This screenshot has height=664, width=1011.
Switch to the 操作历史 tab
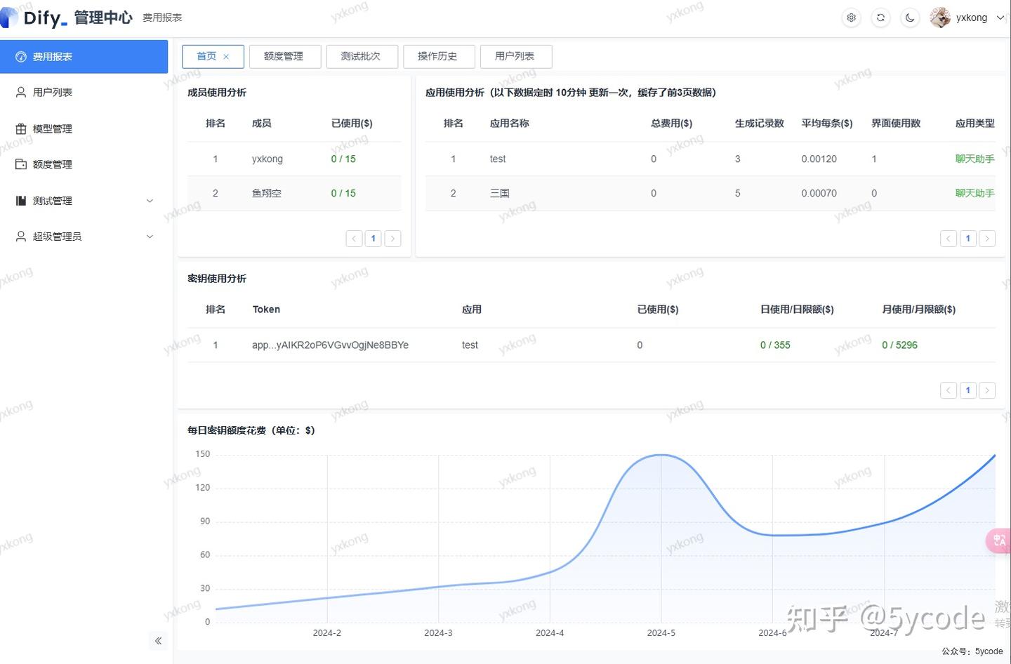pyautogui.click(x=439, y=56)
